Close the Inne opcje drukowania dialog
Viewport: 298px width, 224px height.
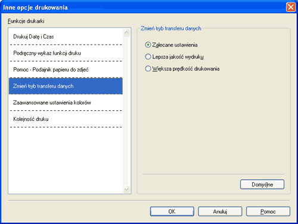[291, 7]
